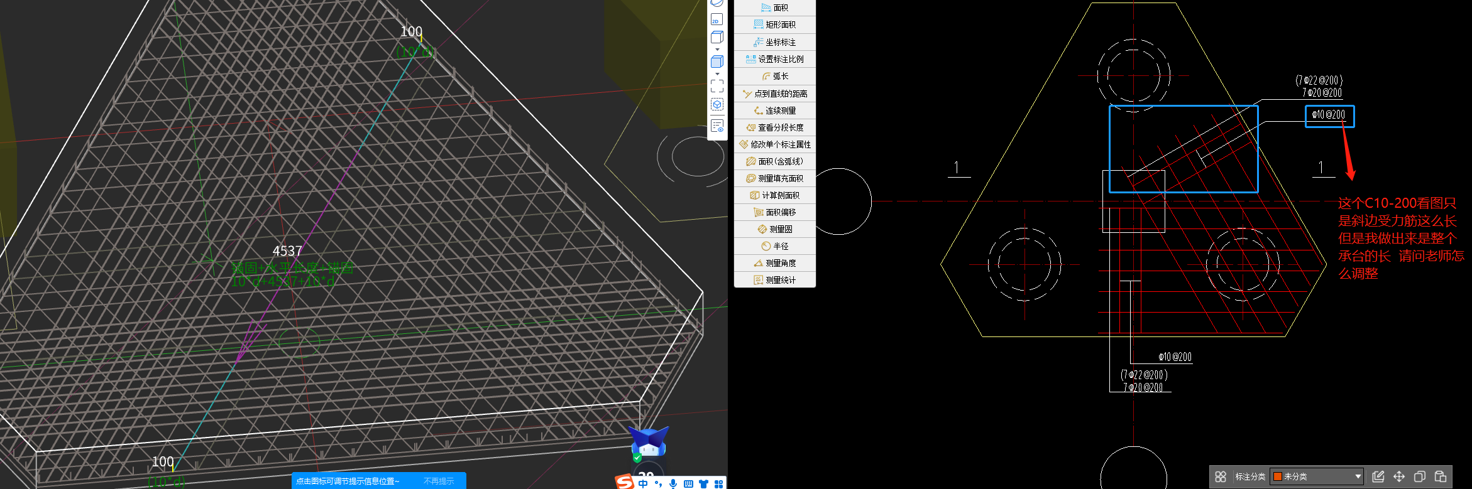1472x489 pixels.
Task: Choose 测量填充面积 tool
Action: click(774, 178)
